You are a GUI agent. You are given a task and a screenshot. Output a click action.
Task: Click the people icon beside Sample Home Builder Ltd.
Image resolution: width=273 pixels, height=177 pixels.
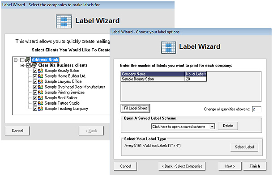[40, 76]
